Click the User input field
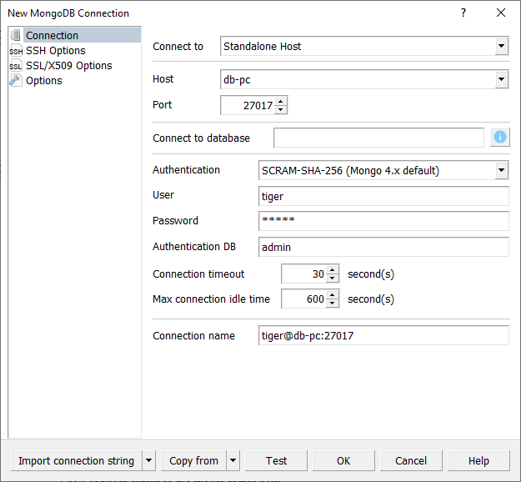The image size is (521, 482). coord(383,196)
